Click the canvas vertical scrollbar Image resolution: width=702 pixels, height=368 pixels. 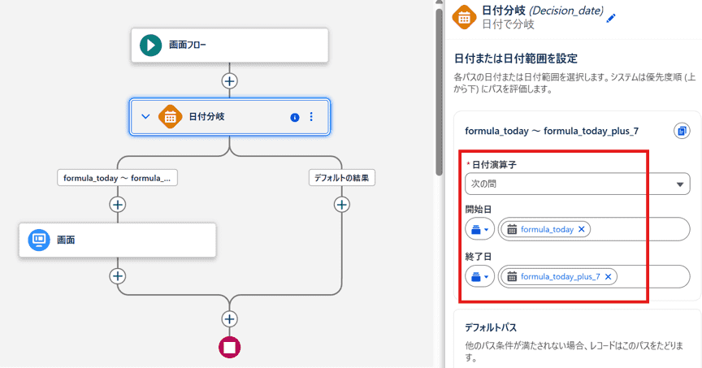(440, 92)
